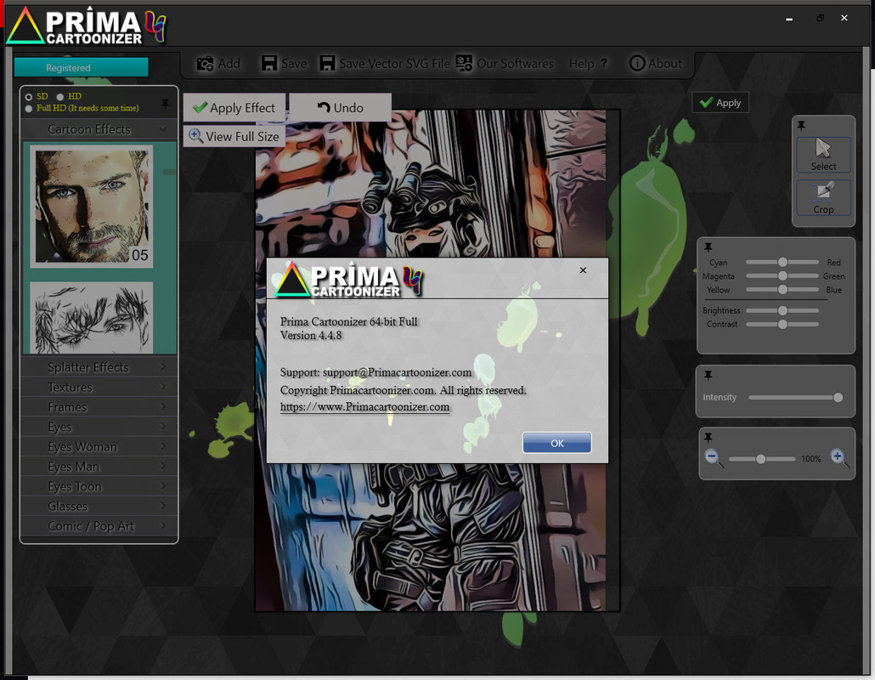Select the SD quality radio button
The height and width of the screenshot is (680, 875).
[29, 97]
